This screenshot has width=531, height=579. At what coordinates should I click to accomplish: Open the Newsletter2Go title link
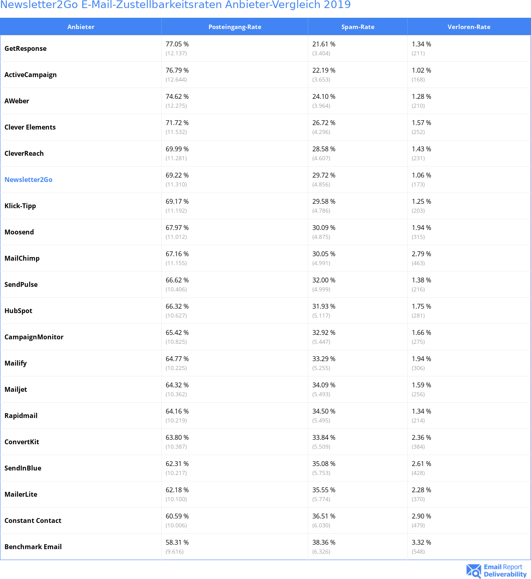(175, 5)
